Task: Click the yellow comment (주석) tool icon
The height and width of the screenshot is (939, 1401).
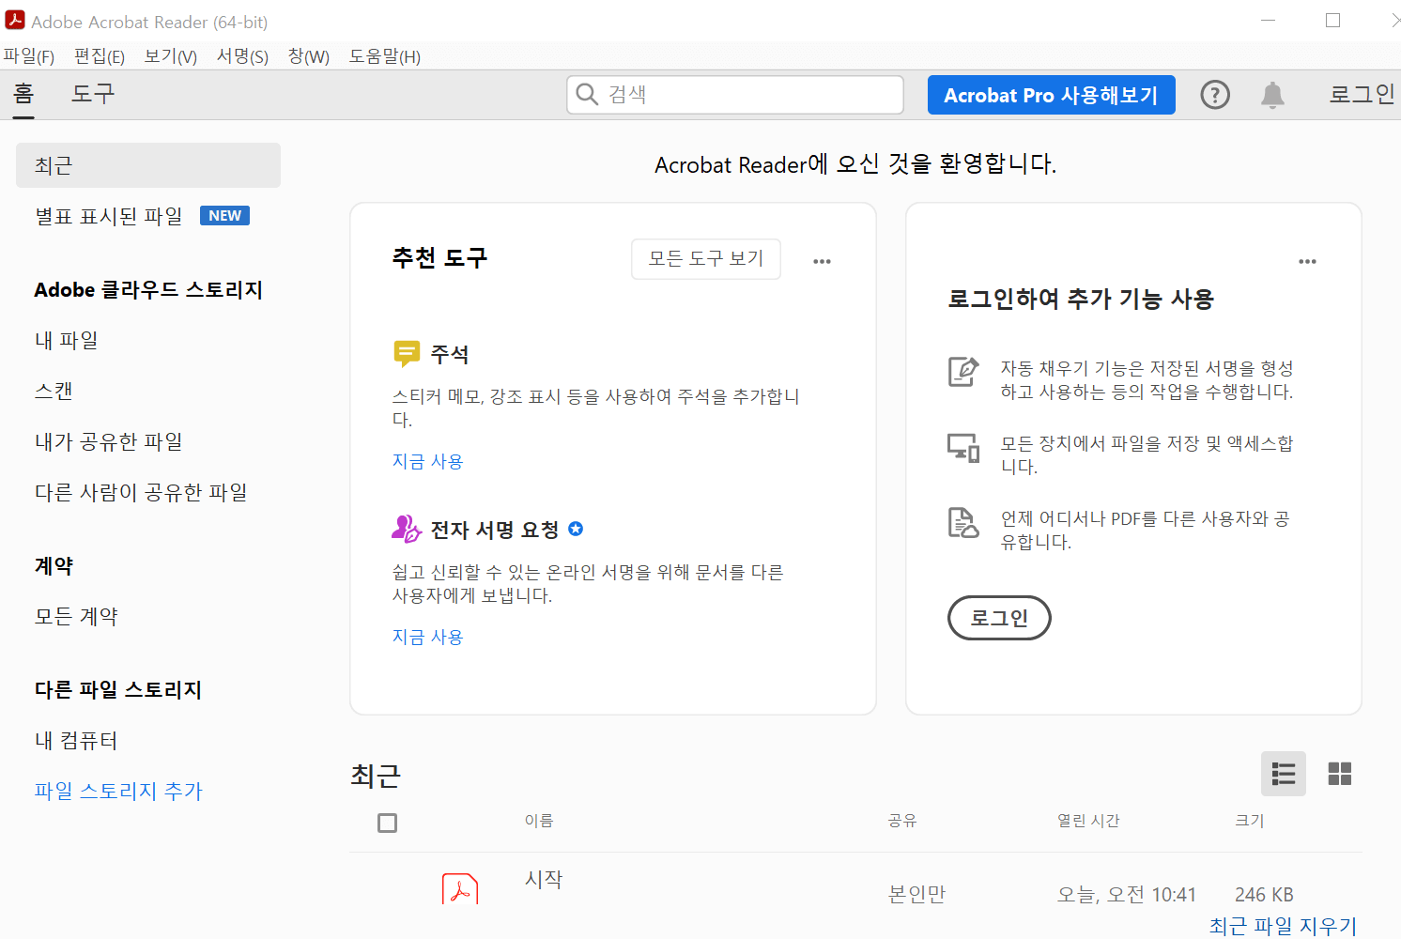Action: [407, 354]
